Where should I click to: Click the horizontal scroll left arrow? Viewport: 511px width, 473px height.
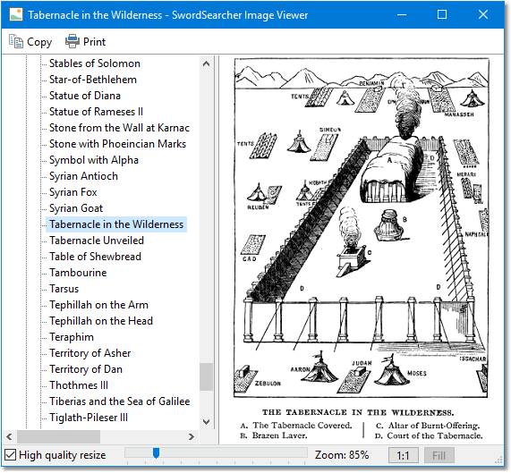pyautogui.click(x=10, y=436)
